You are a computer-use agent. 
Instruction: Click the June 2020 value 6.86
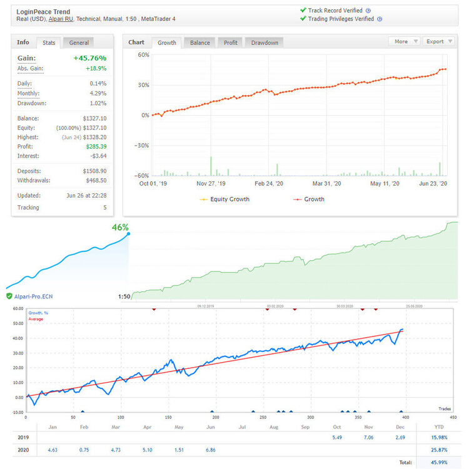211,450
